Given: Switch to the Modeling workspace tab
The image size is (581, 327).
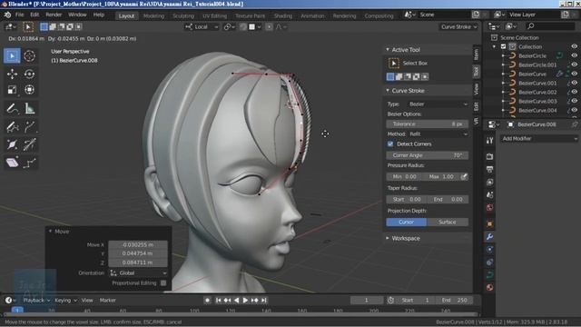Looking at the screenshot, I should [153, 16].
